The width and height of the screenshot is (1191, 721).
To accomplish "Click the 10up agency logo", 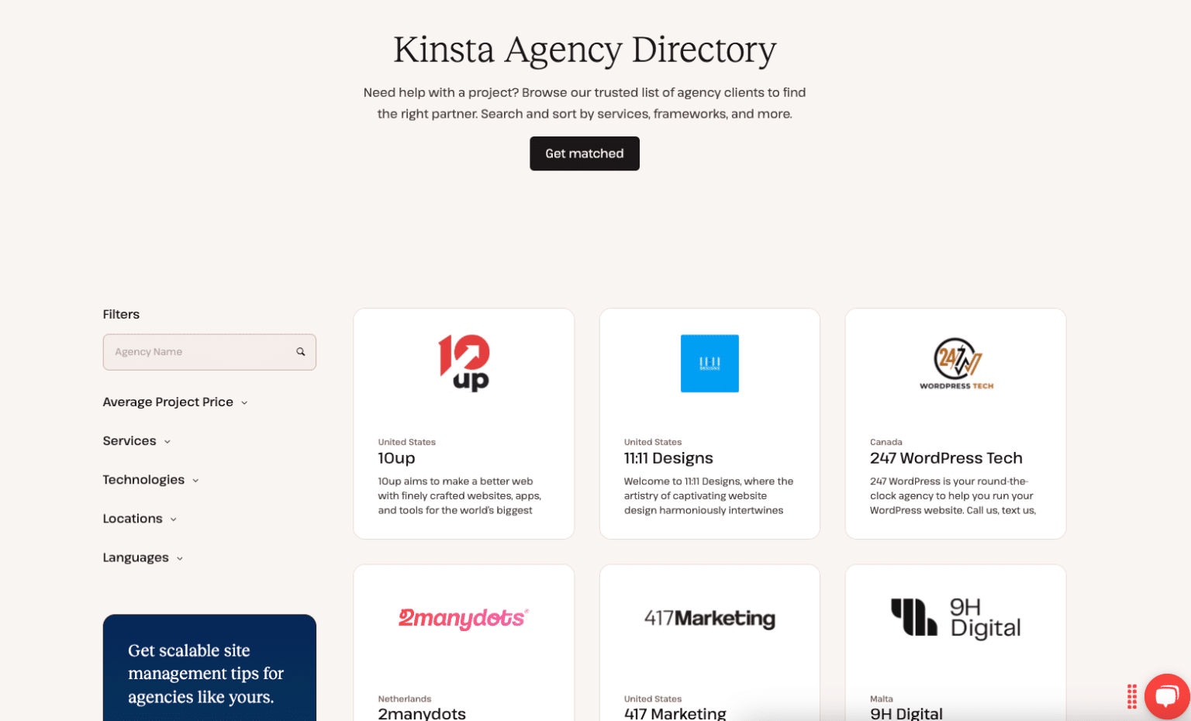I will (x=464, y=362).
